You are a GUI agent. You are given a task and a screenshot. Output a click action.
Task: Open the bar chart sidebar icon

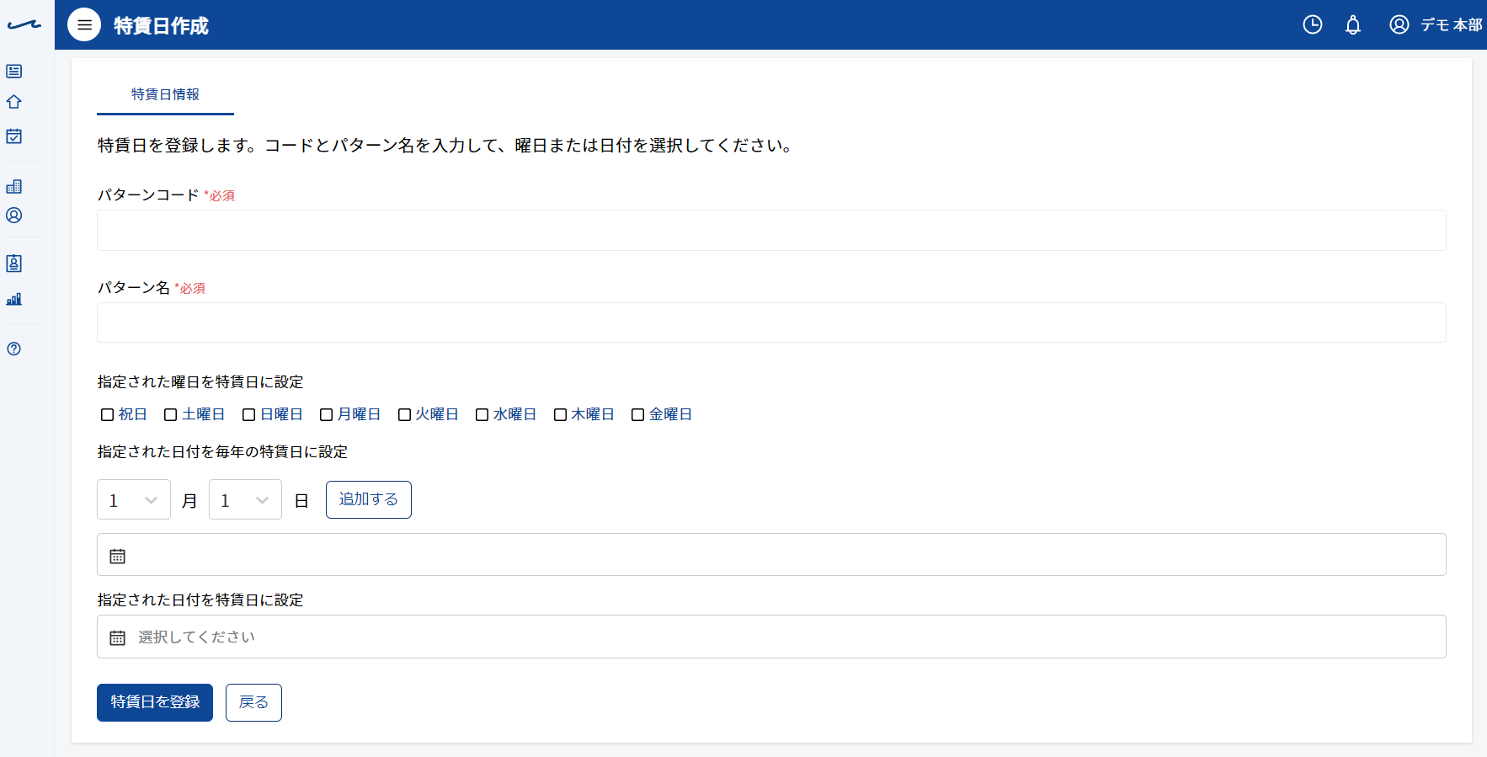coord(14,299)
